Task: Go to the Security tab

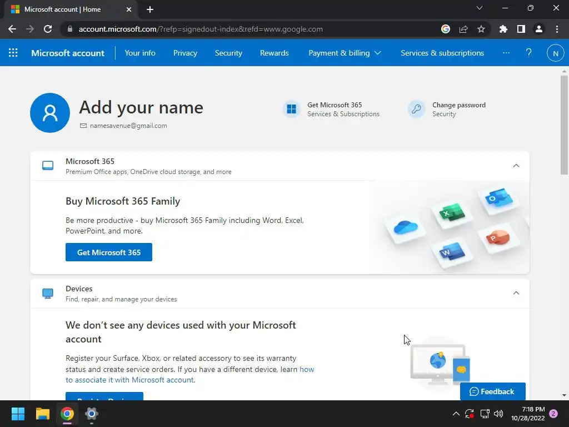Action: pos(228,53)
